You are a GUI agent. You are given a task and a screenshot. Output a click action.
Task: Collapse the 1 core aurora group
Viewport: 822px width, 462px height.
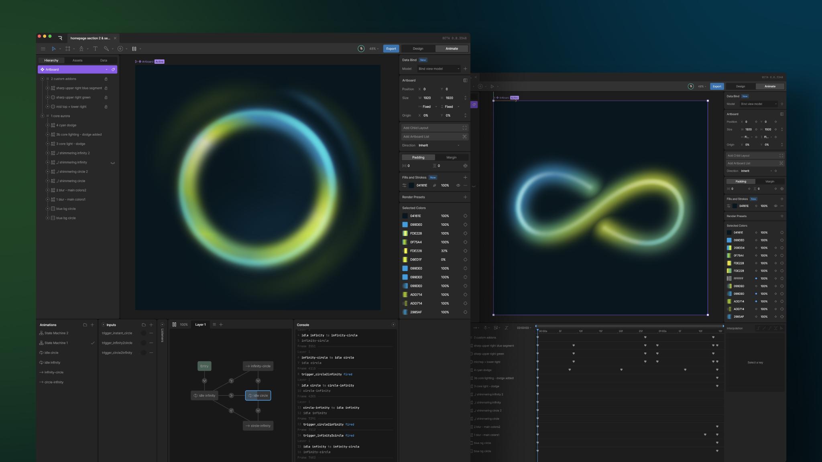42,116
